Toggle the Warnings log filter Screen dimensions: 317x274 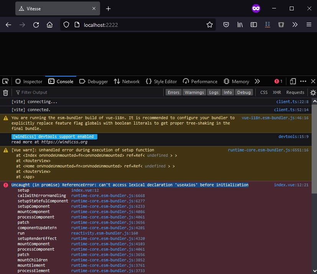pos(194,92)
